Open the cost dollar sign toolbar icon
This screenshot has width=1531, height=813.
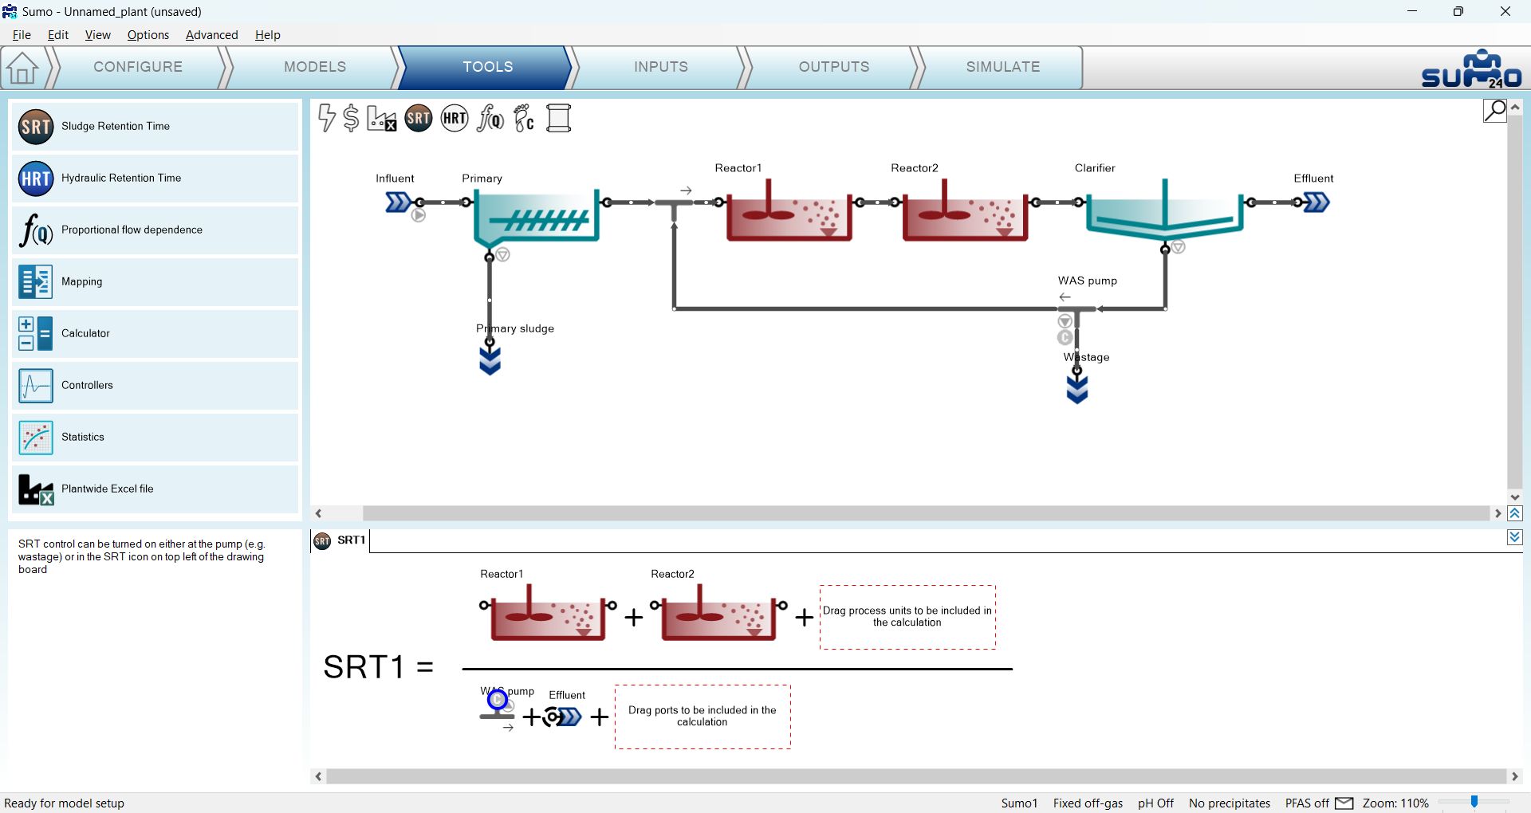[351, 118]
